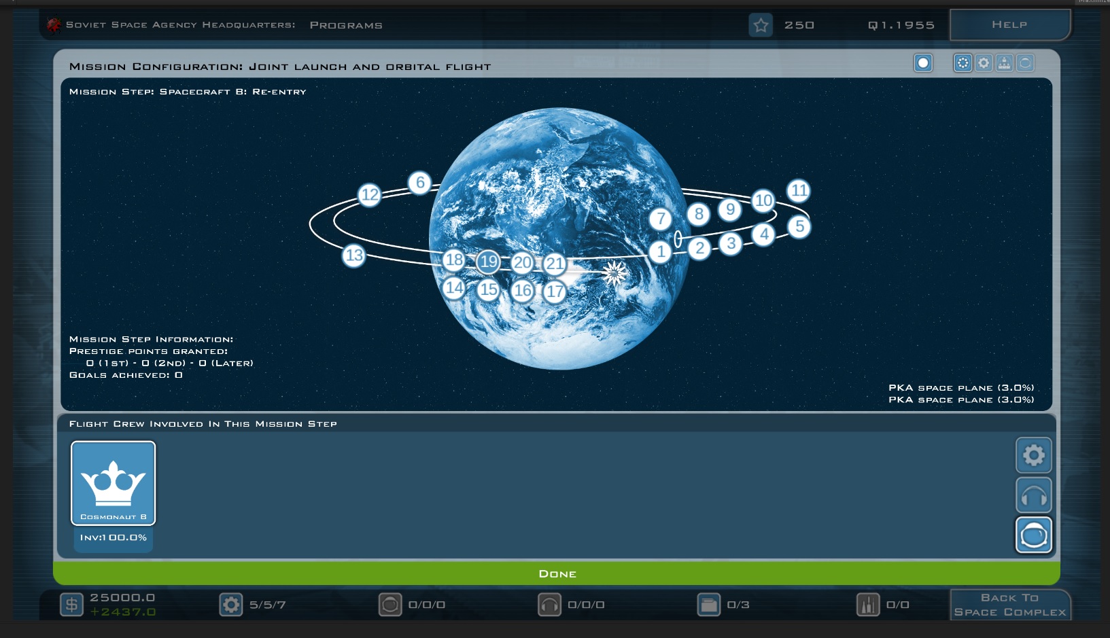Image resolution: width=1110 pixels, height=638 pixels.
Task: Select the Cosmonaut B crew card
Action: pos(114,483)
